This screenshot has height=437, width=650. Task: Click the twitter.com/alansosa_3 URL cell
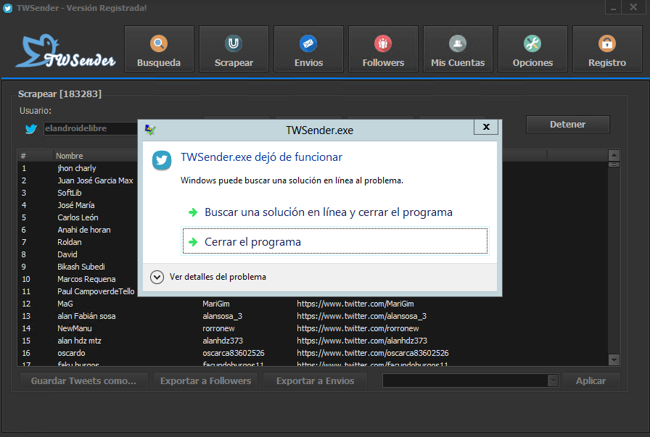pyautogui.click(x=361, y=316)
